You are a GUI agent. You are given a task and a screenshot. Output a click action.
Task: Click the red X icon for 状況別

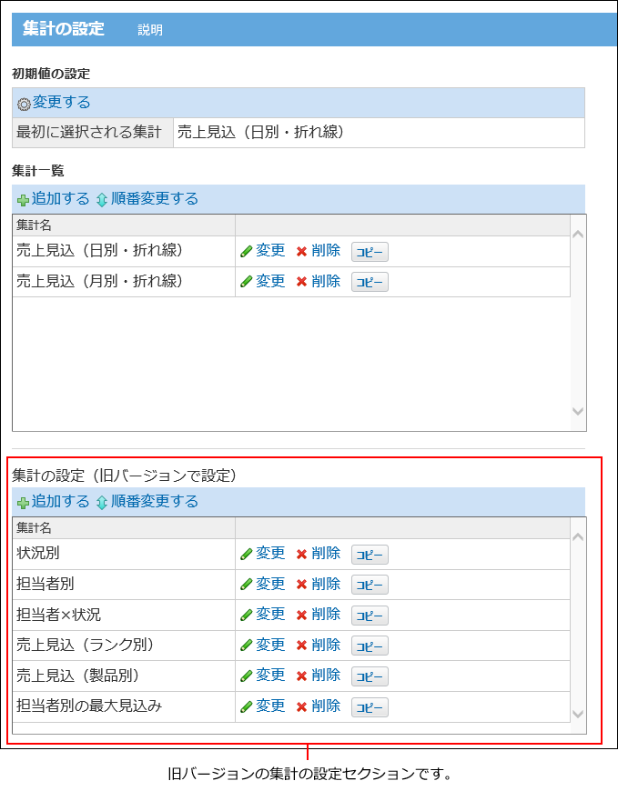(302, 554)
